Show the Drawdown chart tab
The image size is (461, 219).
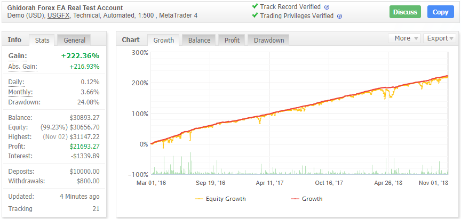(268, 40)
